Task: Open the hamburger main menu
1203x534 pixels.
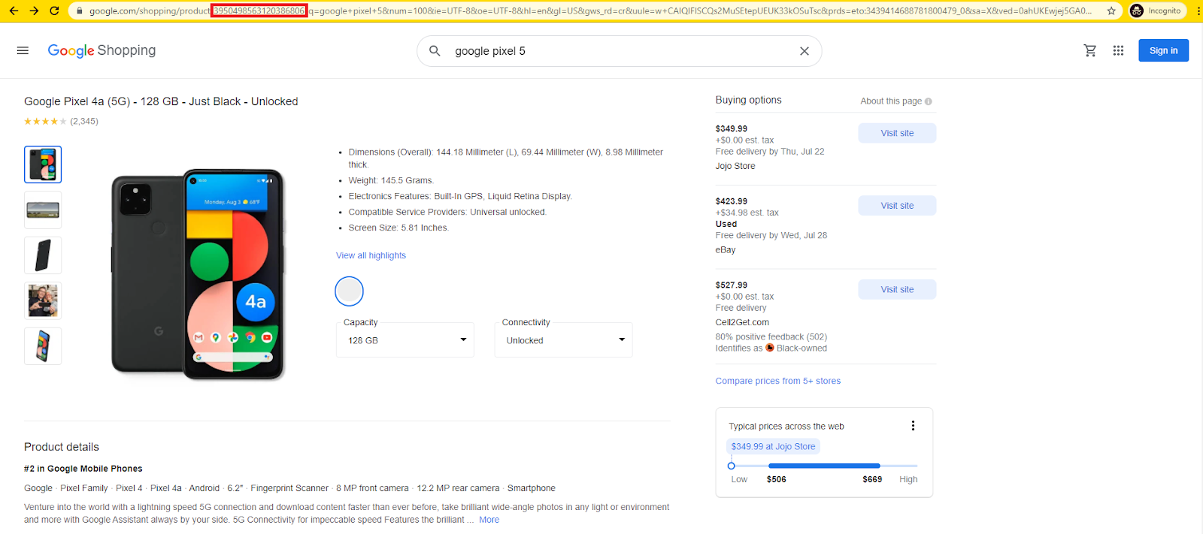Action: 23,50
